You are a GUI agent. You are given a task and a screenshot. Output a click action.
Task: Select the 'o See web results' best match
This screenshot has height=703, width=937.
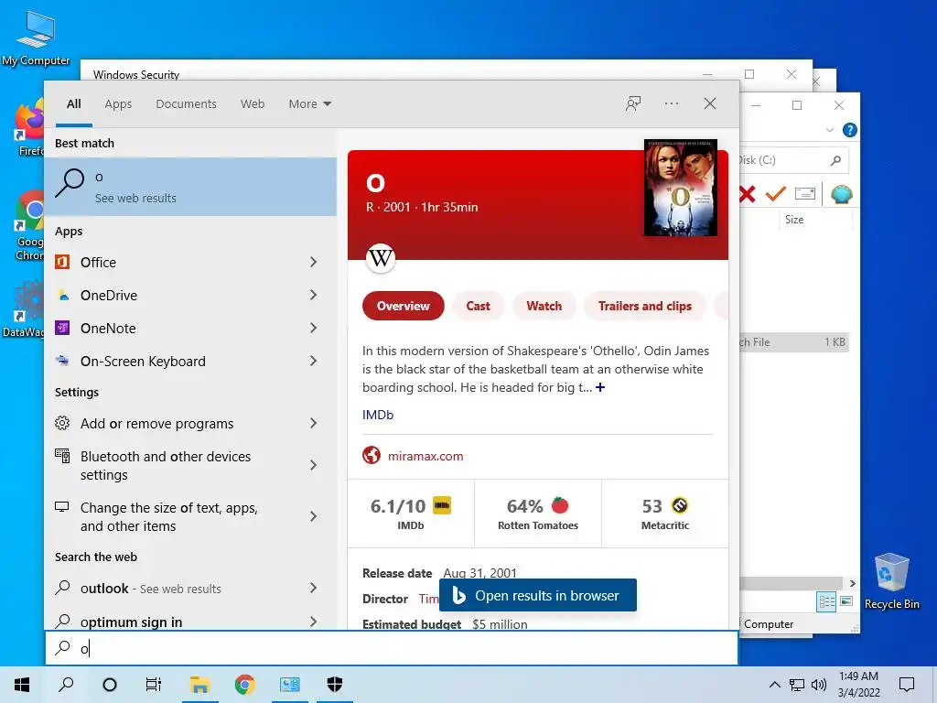[x=190, y=187]
